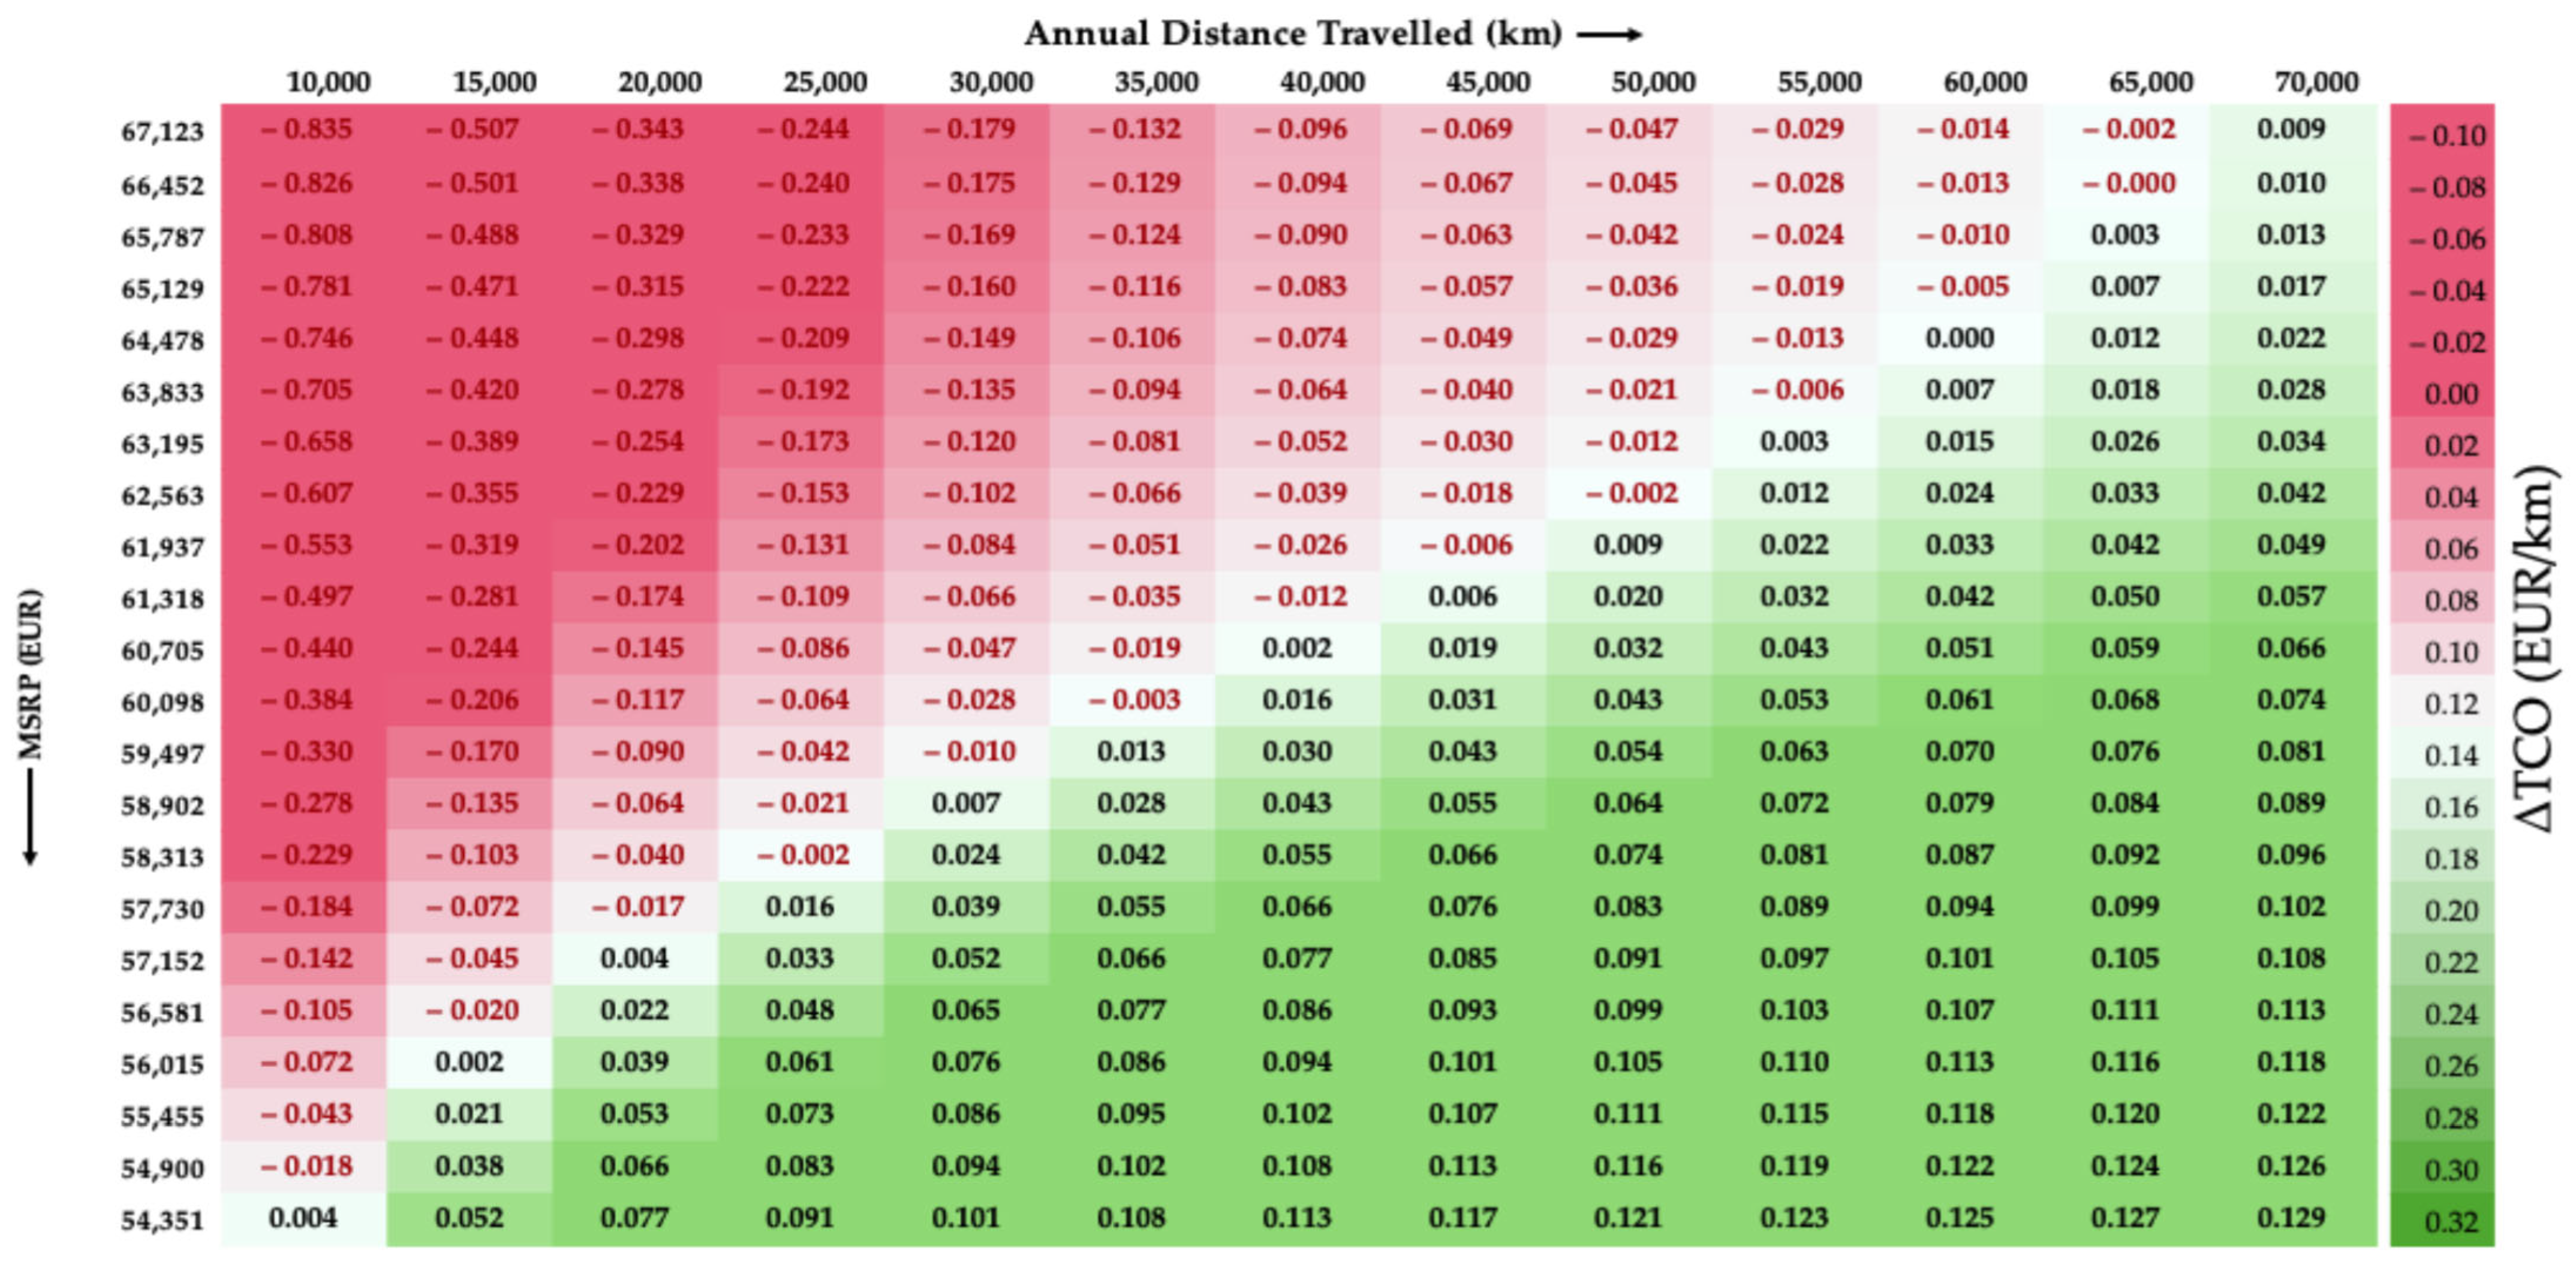The height and width of the screenshot is (1273, 2576).
Task: Click the MSRP (EUR) axis label
Action: point(30,674)
